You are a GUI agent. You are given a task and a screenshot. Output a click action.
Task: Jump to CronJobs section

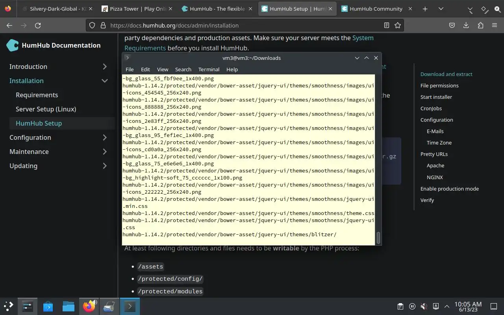431,108
